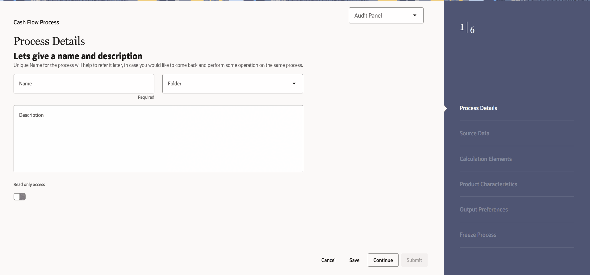Focus the Description text area

(158, 139)
